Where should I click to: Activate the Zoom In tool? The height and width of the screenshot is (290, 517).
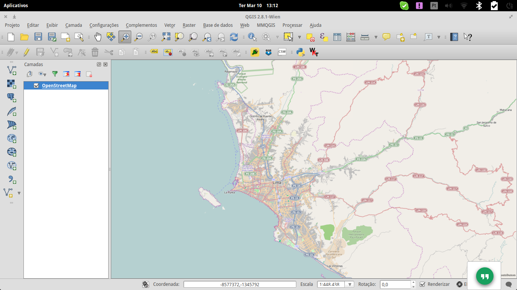(x=125, y=37)
